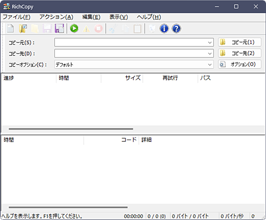
Task: Open the ヘルプ(H) menu
Action: (x=149, y=17)
